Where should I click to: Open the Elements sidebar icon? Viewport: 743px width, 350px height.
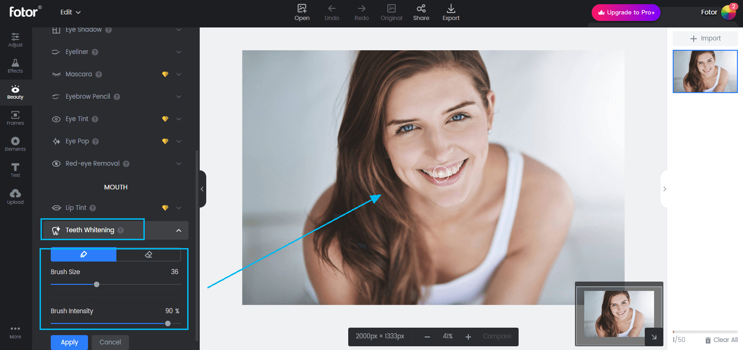15,144
